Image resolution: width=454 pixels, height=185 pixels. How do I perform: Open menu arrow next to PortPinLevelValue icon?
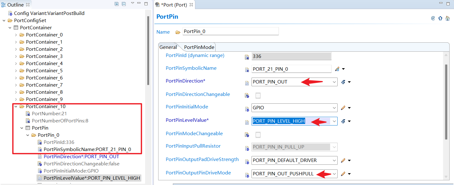point(349,121)
